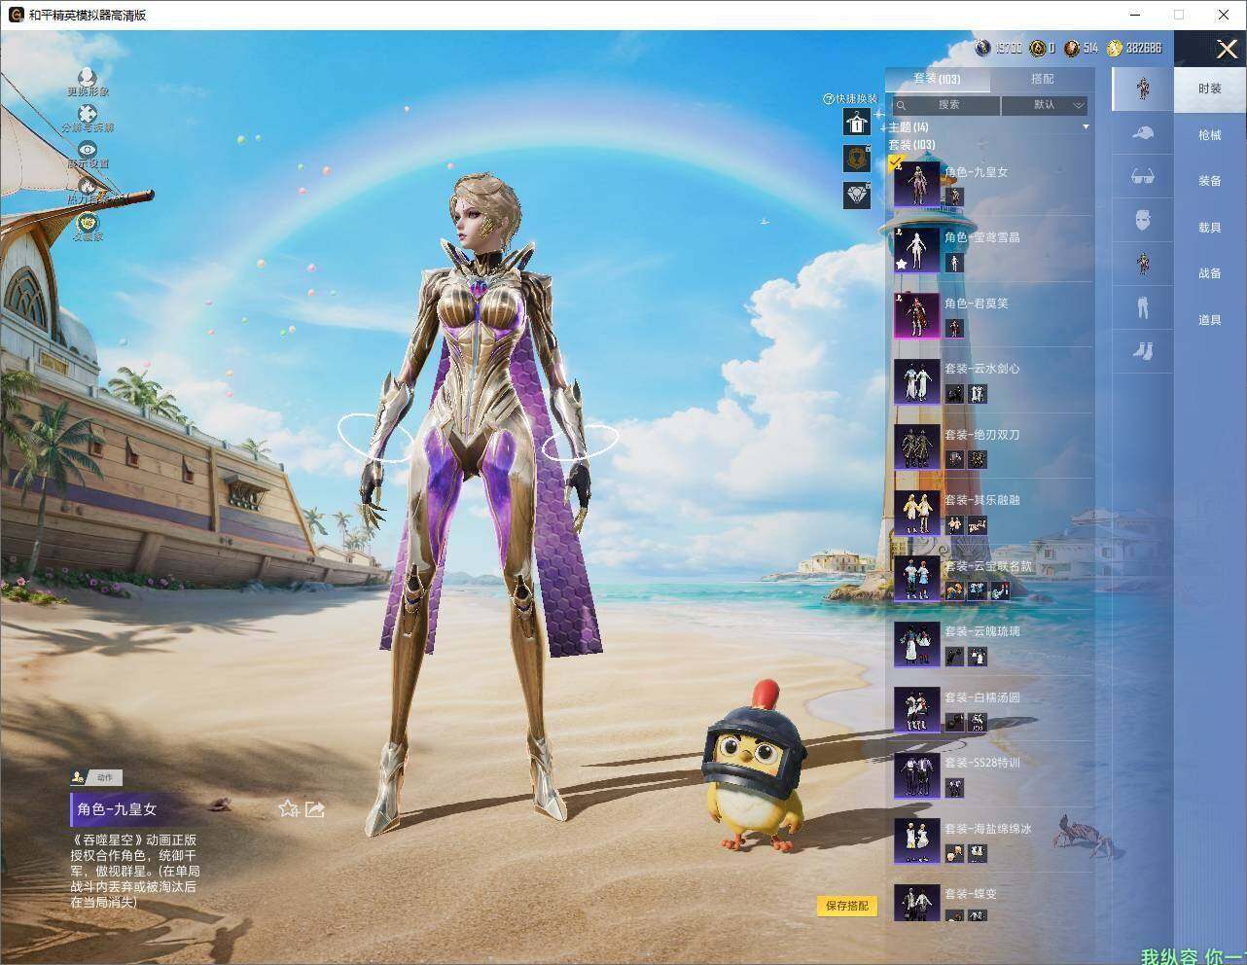This screenshot has width=1247, height=965.
Task: Select the shoes category icon
Action: [x=1143, y=350]
